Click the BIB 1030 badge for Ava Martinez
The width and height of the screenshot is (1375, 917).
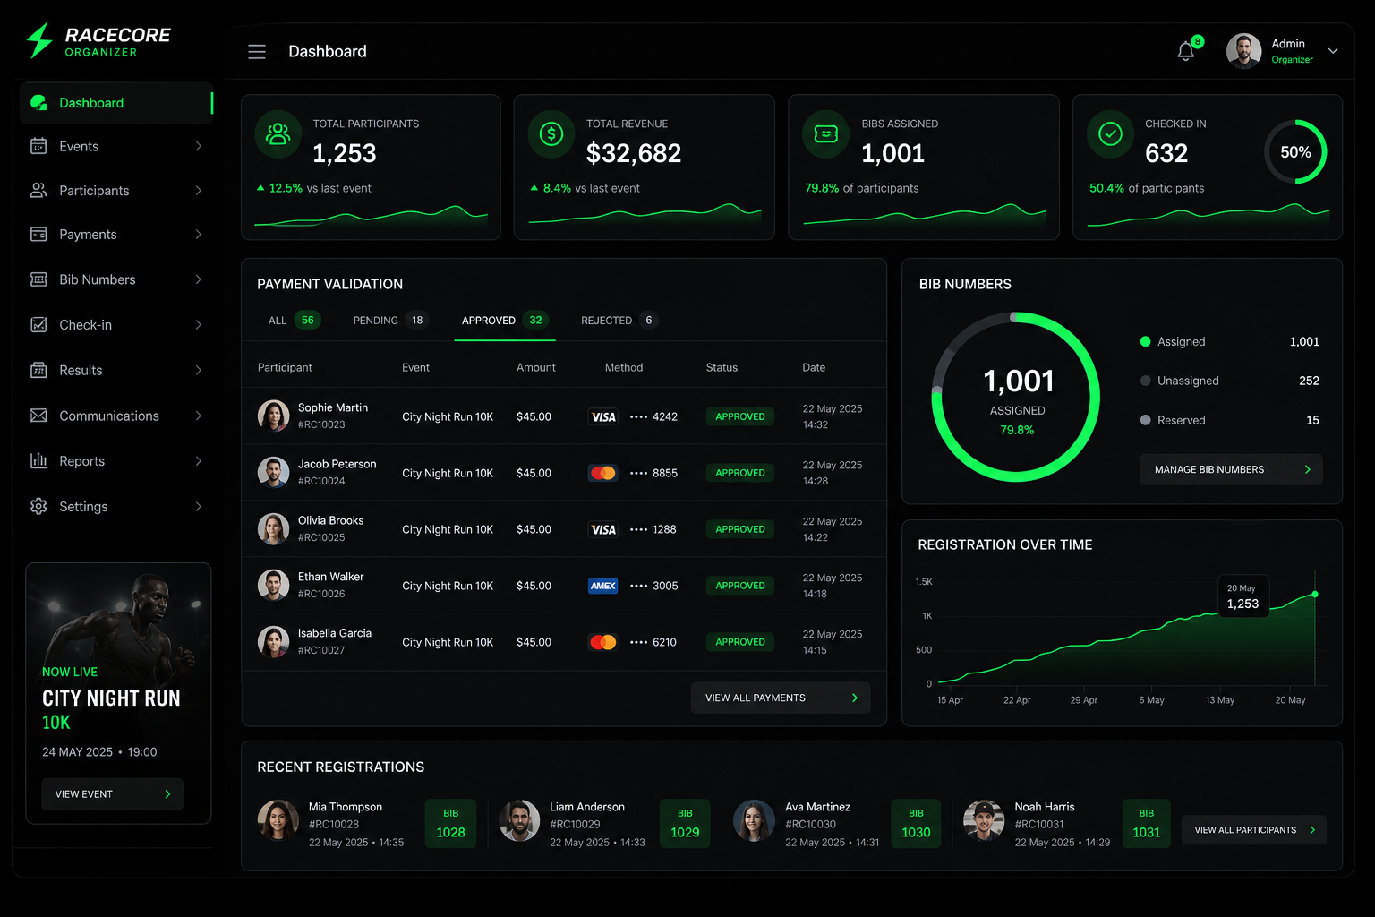(x=916, y=823)
